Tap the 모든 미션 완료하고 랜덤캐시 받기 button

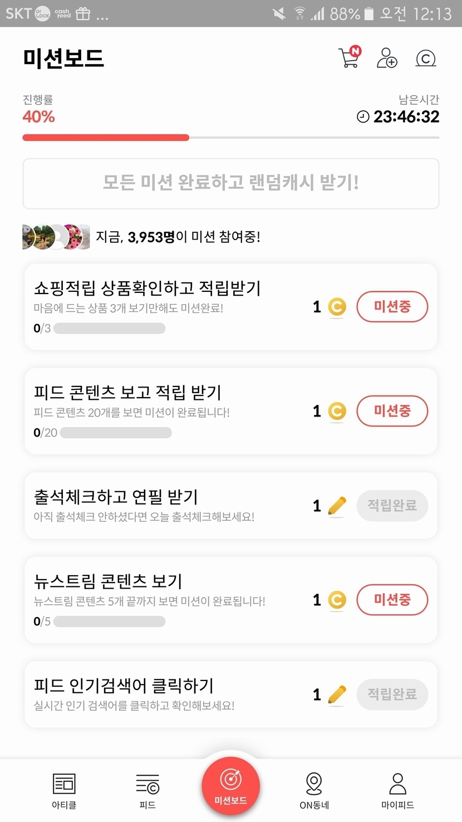[x=230, y=183]
